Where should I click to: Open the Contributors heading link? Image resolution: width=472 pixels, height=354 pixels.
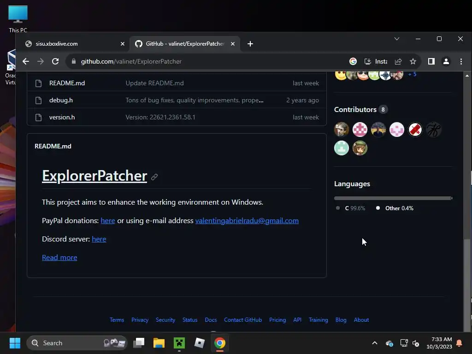(x=355, y=110)
